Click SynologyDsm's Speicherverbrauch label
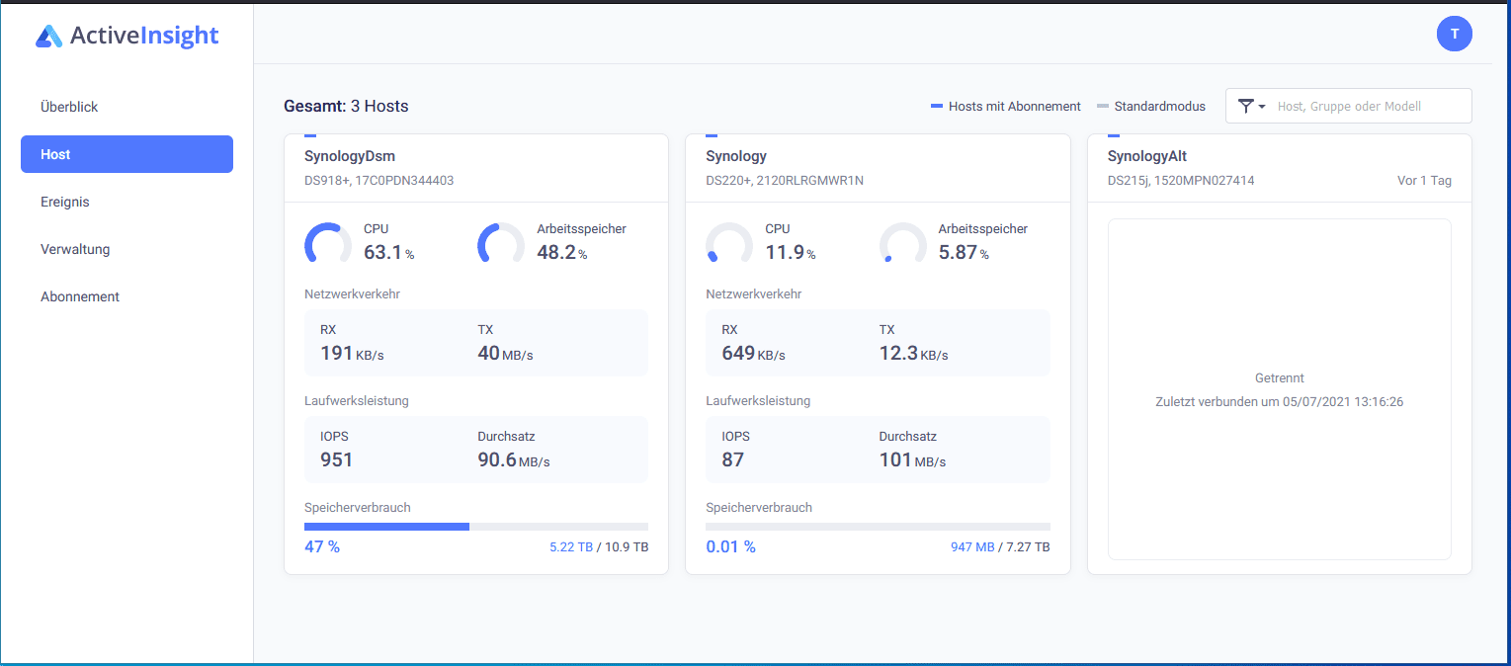This screenshot has width=1511, height=666. click(x=358, y=507)
